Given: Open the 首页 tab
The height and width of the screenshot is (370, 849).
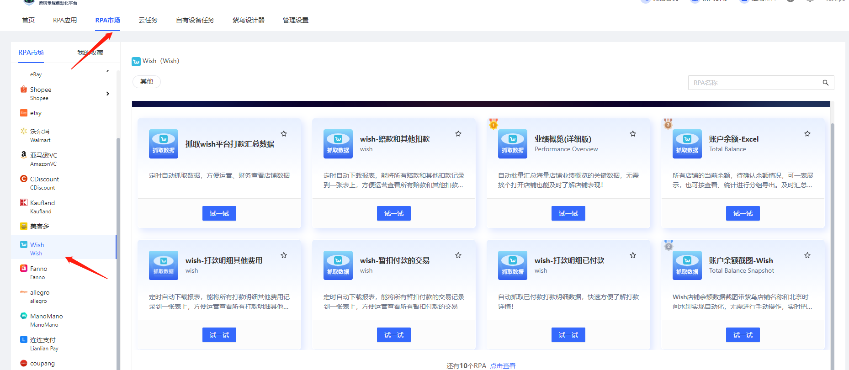Looking at the screenshot, I should [28, 20].
